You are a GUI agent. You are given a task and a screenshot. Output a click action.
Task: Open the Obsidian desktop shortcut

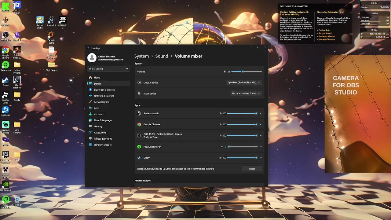click(17, 36)
